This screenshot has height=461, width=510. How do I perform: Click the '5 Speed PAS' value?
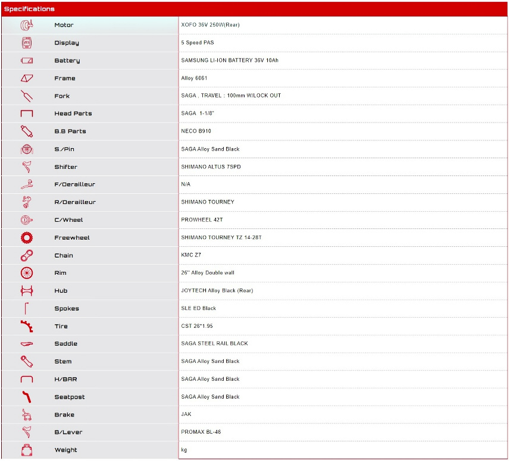coord(198,43)
